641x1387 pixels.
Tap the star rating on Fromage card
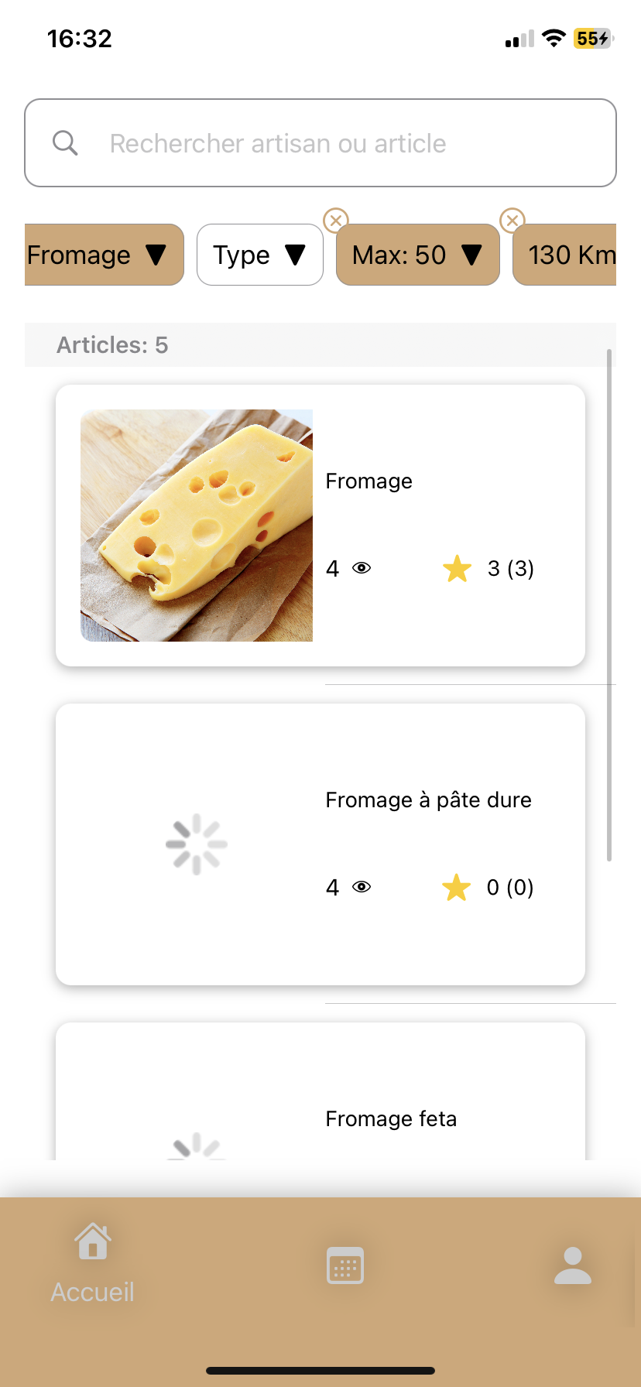458,569
